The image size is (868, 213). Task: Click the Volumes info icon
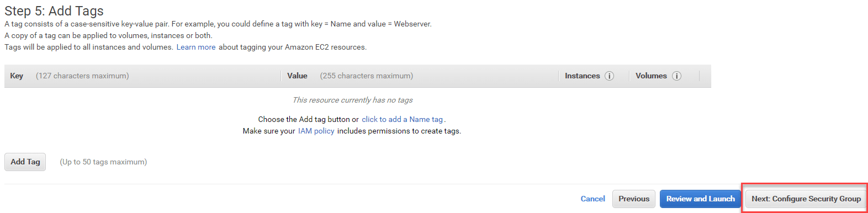(676, 76)
